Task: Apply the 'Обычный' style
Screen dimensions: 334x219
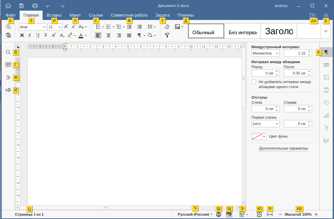Action: tap(206, 31)
